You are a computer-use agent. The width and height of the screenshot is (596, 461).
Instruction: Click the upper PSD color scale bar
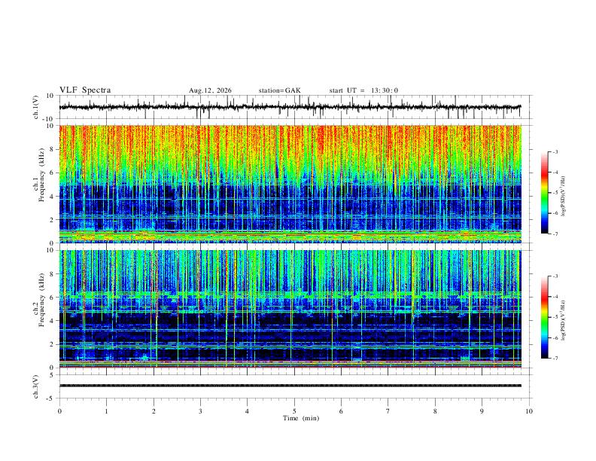[545, 193]
